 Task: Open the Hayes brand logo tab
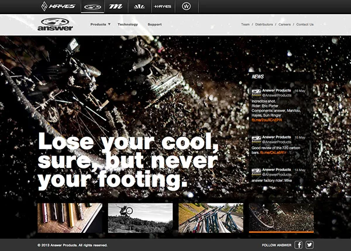click(58, 6)
